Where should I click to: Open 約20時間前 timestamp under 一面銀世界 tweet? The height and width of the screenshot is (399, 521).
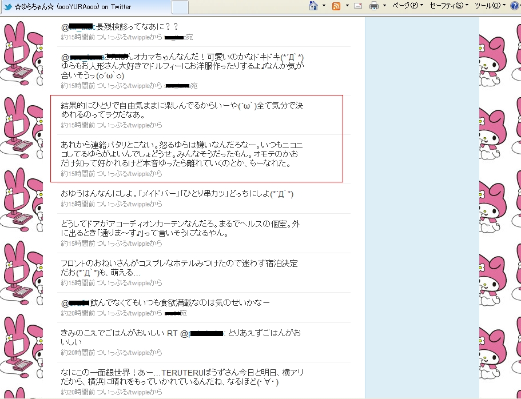78,392
